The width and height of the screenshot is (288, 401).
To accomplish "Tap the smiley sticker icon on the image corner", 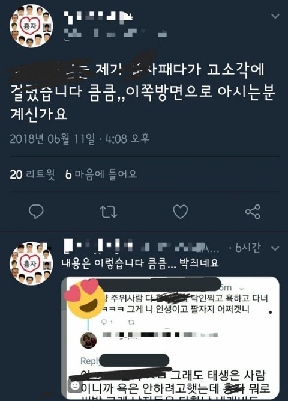I will coord(74,385).
